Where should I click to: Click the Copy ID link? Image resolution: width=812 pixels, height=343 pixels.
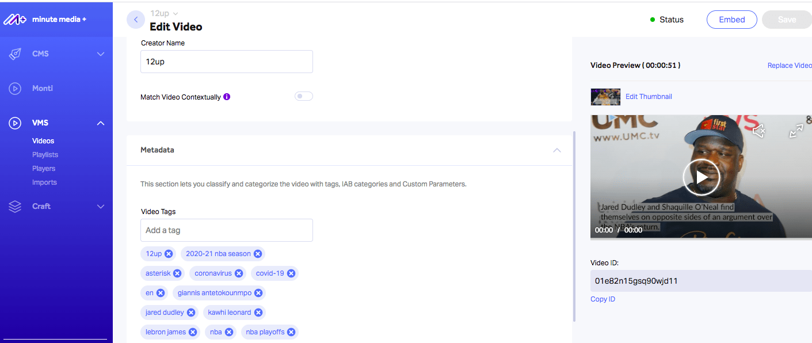click(603, 299)
